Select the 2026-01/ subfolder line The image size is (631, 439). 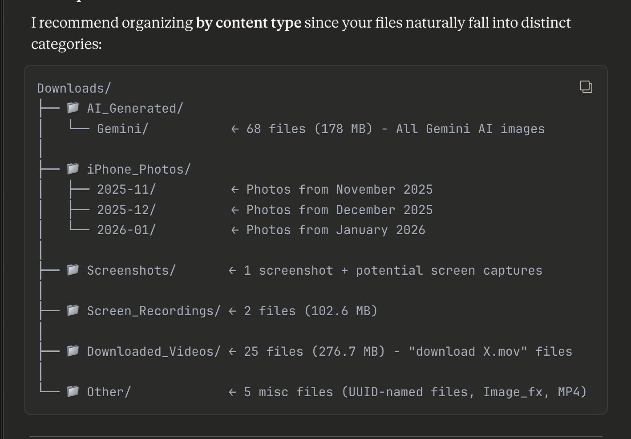coord(126,230)
